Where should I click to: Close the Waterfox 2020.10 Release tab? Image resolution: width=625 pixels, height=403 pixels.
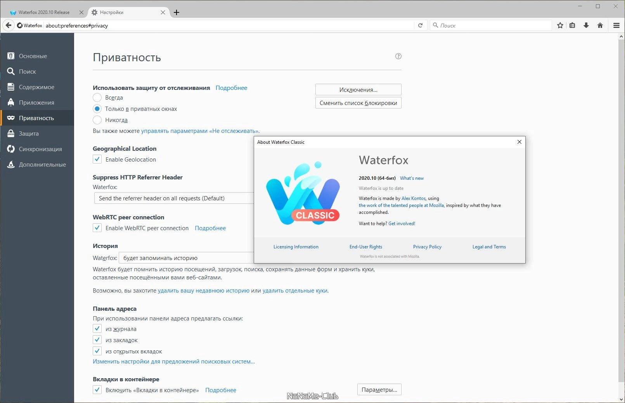click(81, 12)
